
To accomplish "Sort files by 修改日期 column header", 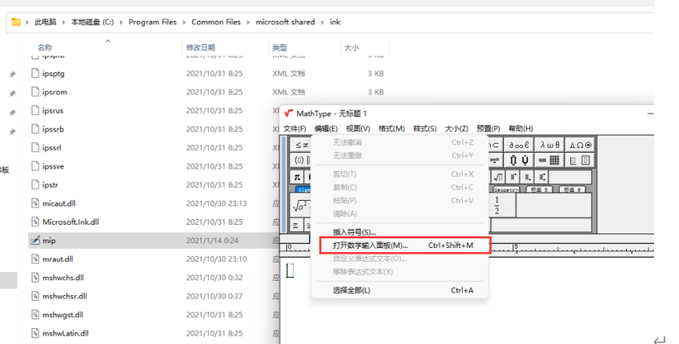I will (x=200, y=47).
